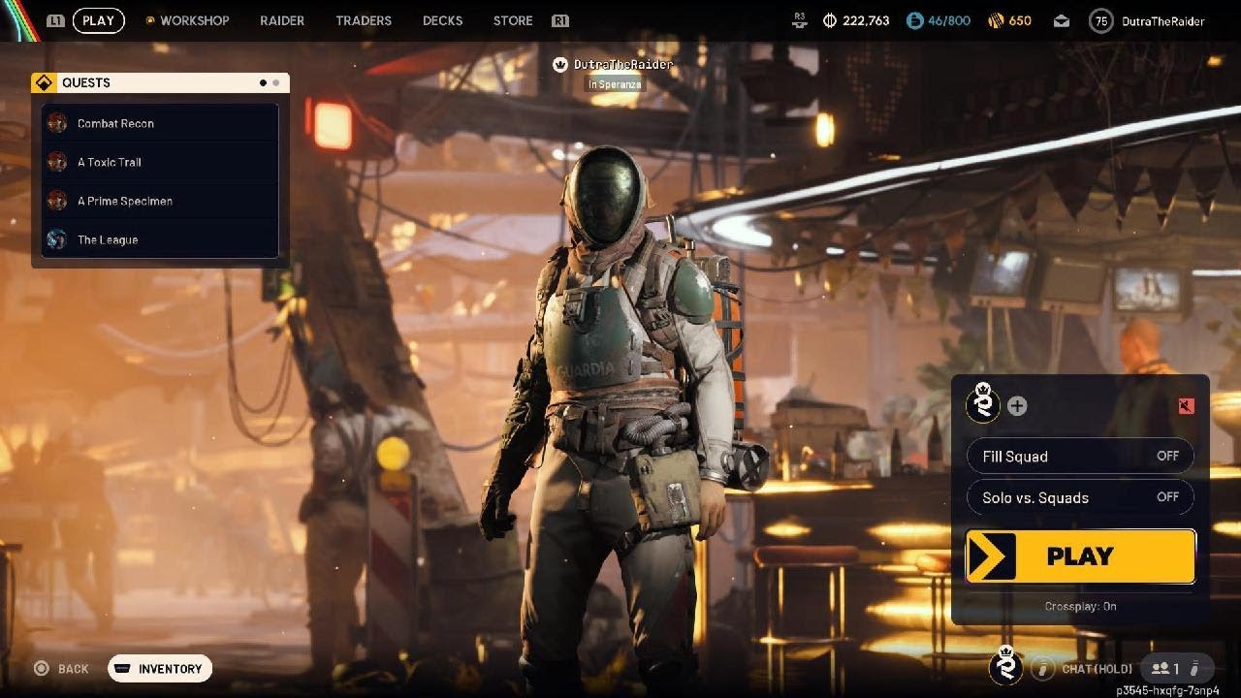Click the R1 next-tab button icon
The width and height of the screenshot is (1241, 698).
pyautogui.click(x=559, y=20)
